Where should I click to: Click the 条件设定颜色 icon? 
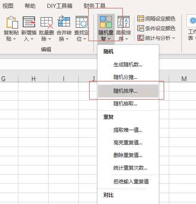pyautogui.click(x=141, y=28)
